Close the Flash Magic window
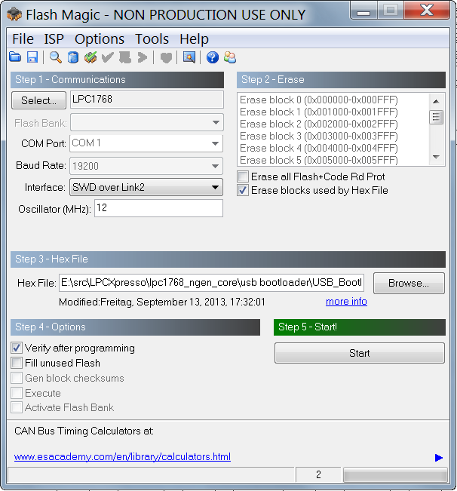The width and height of the screenshot is (457, 491). coord(427,10)
